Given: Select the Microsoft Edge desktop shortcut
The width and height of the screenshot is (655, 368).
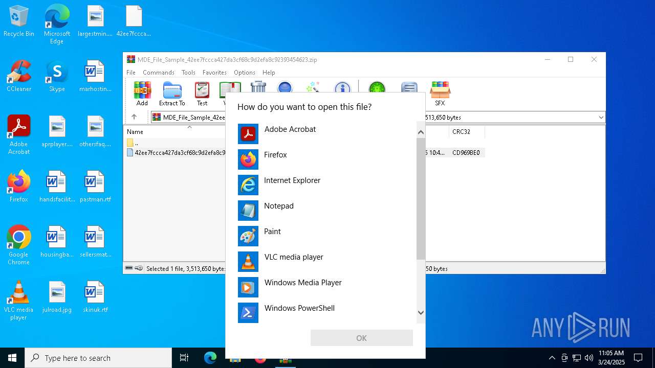Looking at the screenshot, I should coord(57,25).
